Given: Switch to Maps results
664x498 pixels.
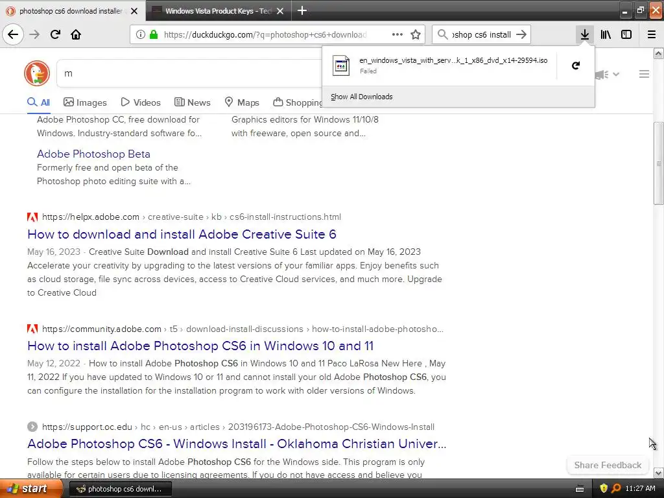Looking at the screenshot, I should [242, 102].
